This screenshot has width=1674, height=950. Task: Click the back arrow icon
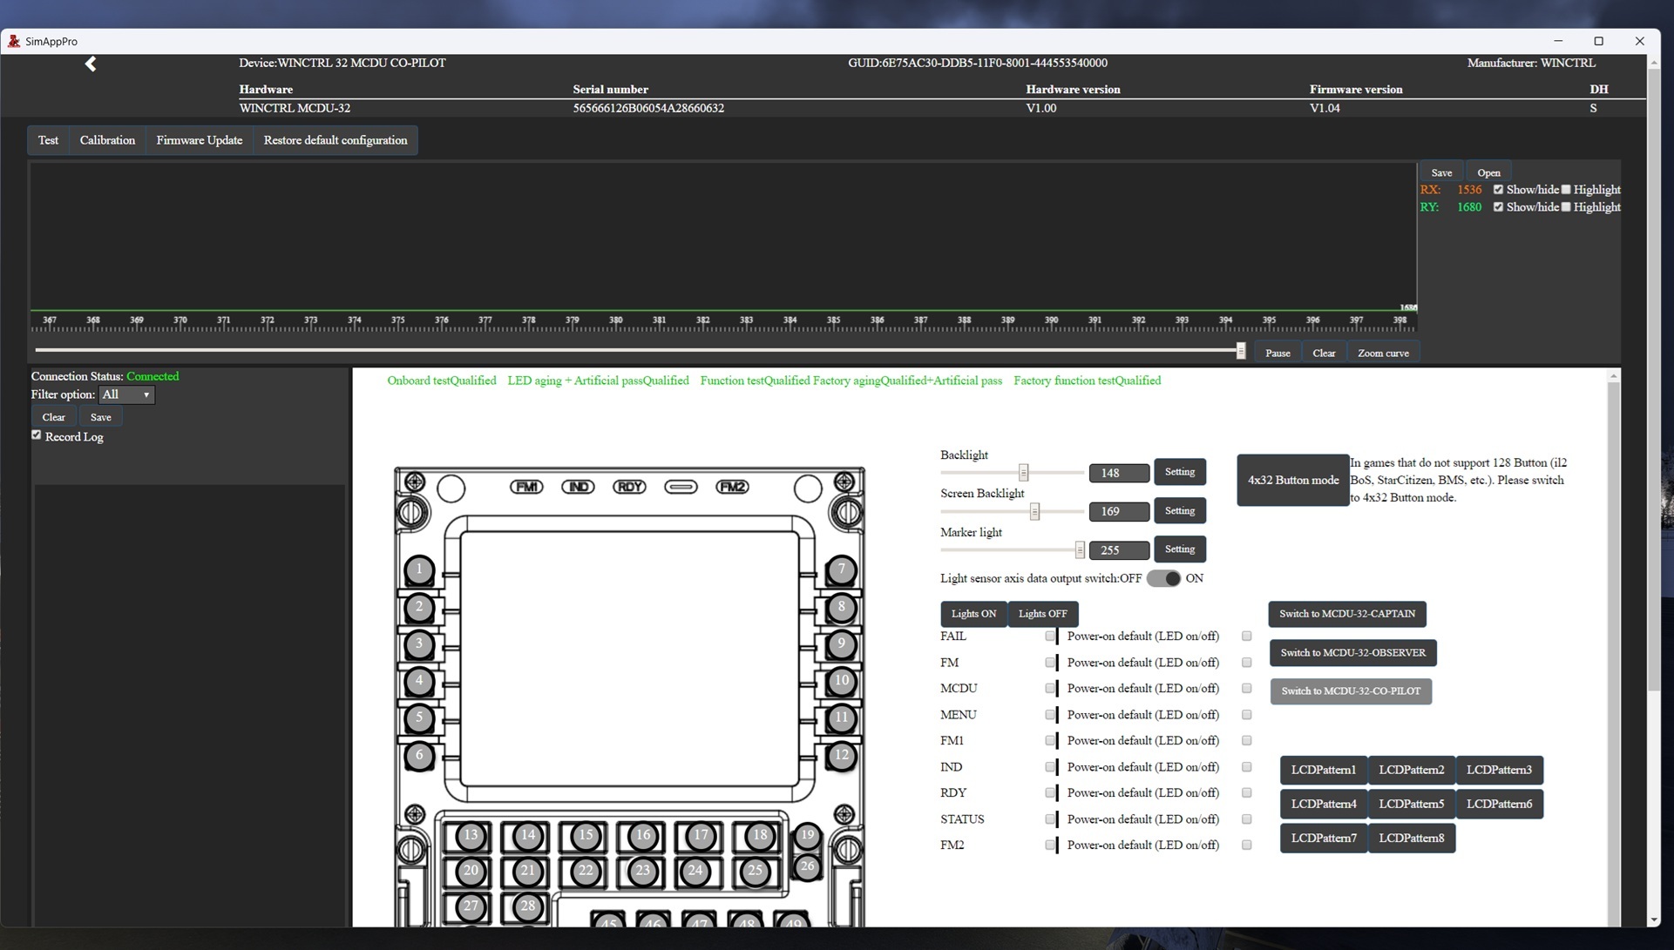91,64
